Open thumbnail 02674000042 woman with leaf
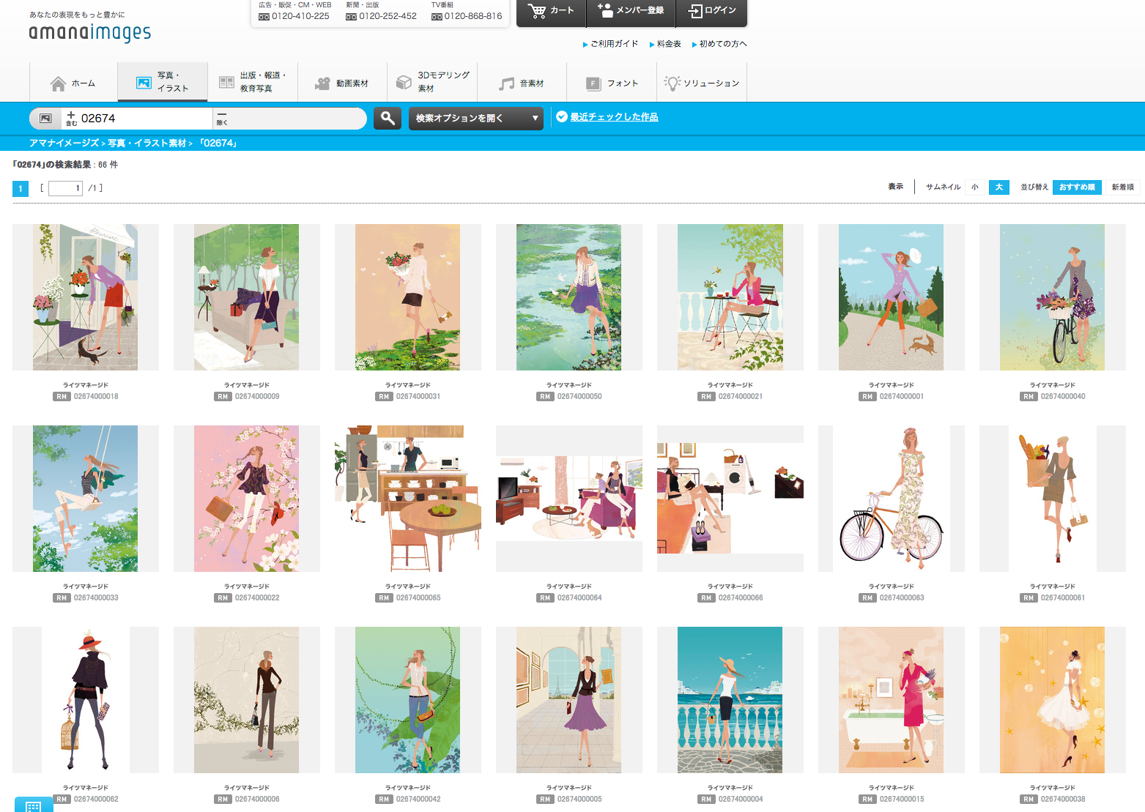 (408, 700)
